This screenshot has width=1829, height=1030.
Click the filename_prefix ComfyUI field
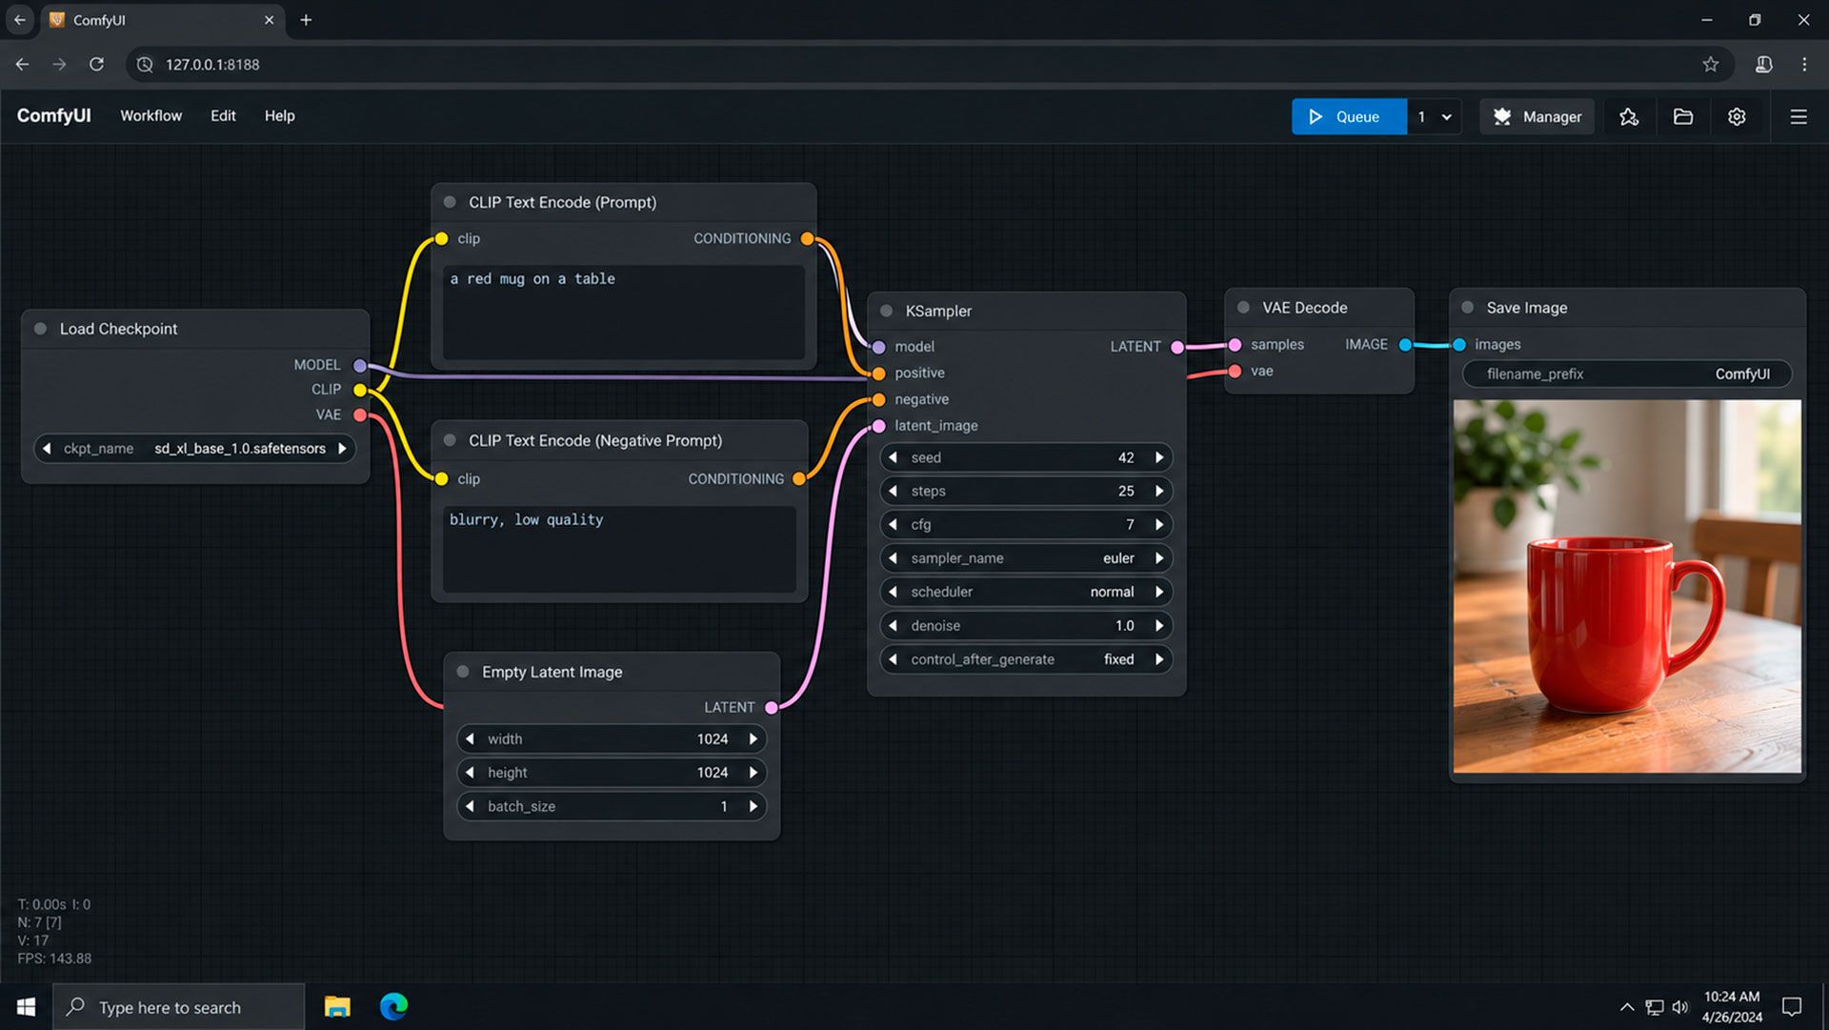click(1627, 374)
